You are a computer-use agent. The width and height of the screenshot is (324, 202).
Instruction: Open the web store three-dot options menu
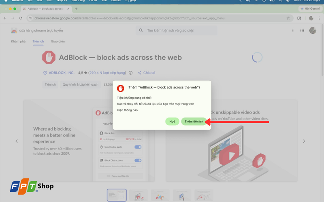point(293,31)
